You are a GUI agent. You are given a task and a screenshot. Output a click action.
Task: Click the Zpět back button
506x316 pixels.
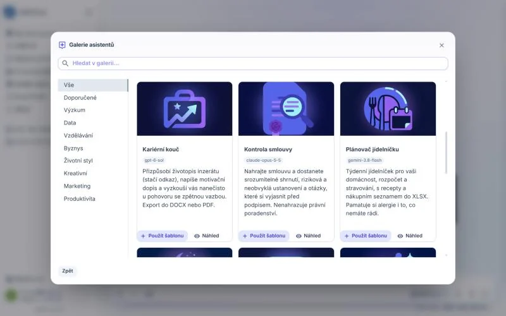(68, 271)
